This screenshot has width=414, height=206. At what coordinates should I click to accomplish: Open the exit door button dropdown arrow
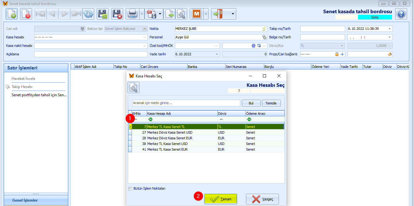pyautogui.click(x=232, y=14)
